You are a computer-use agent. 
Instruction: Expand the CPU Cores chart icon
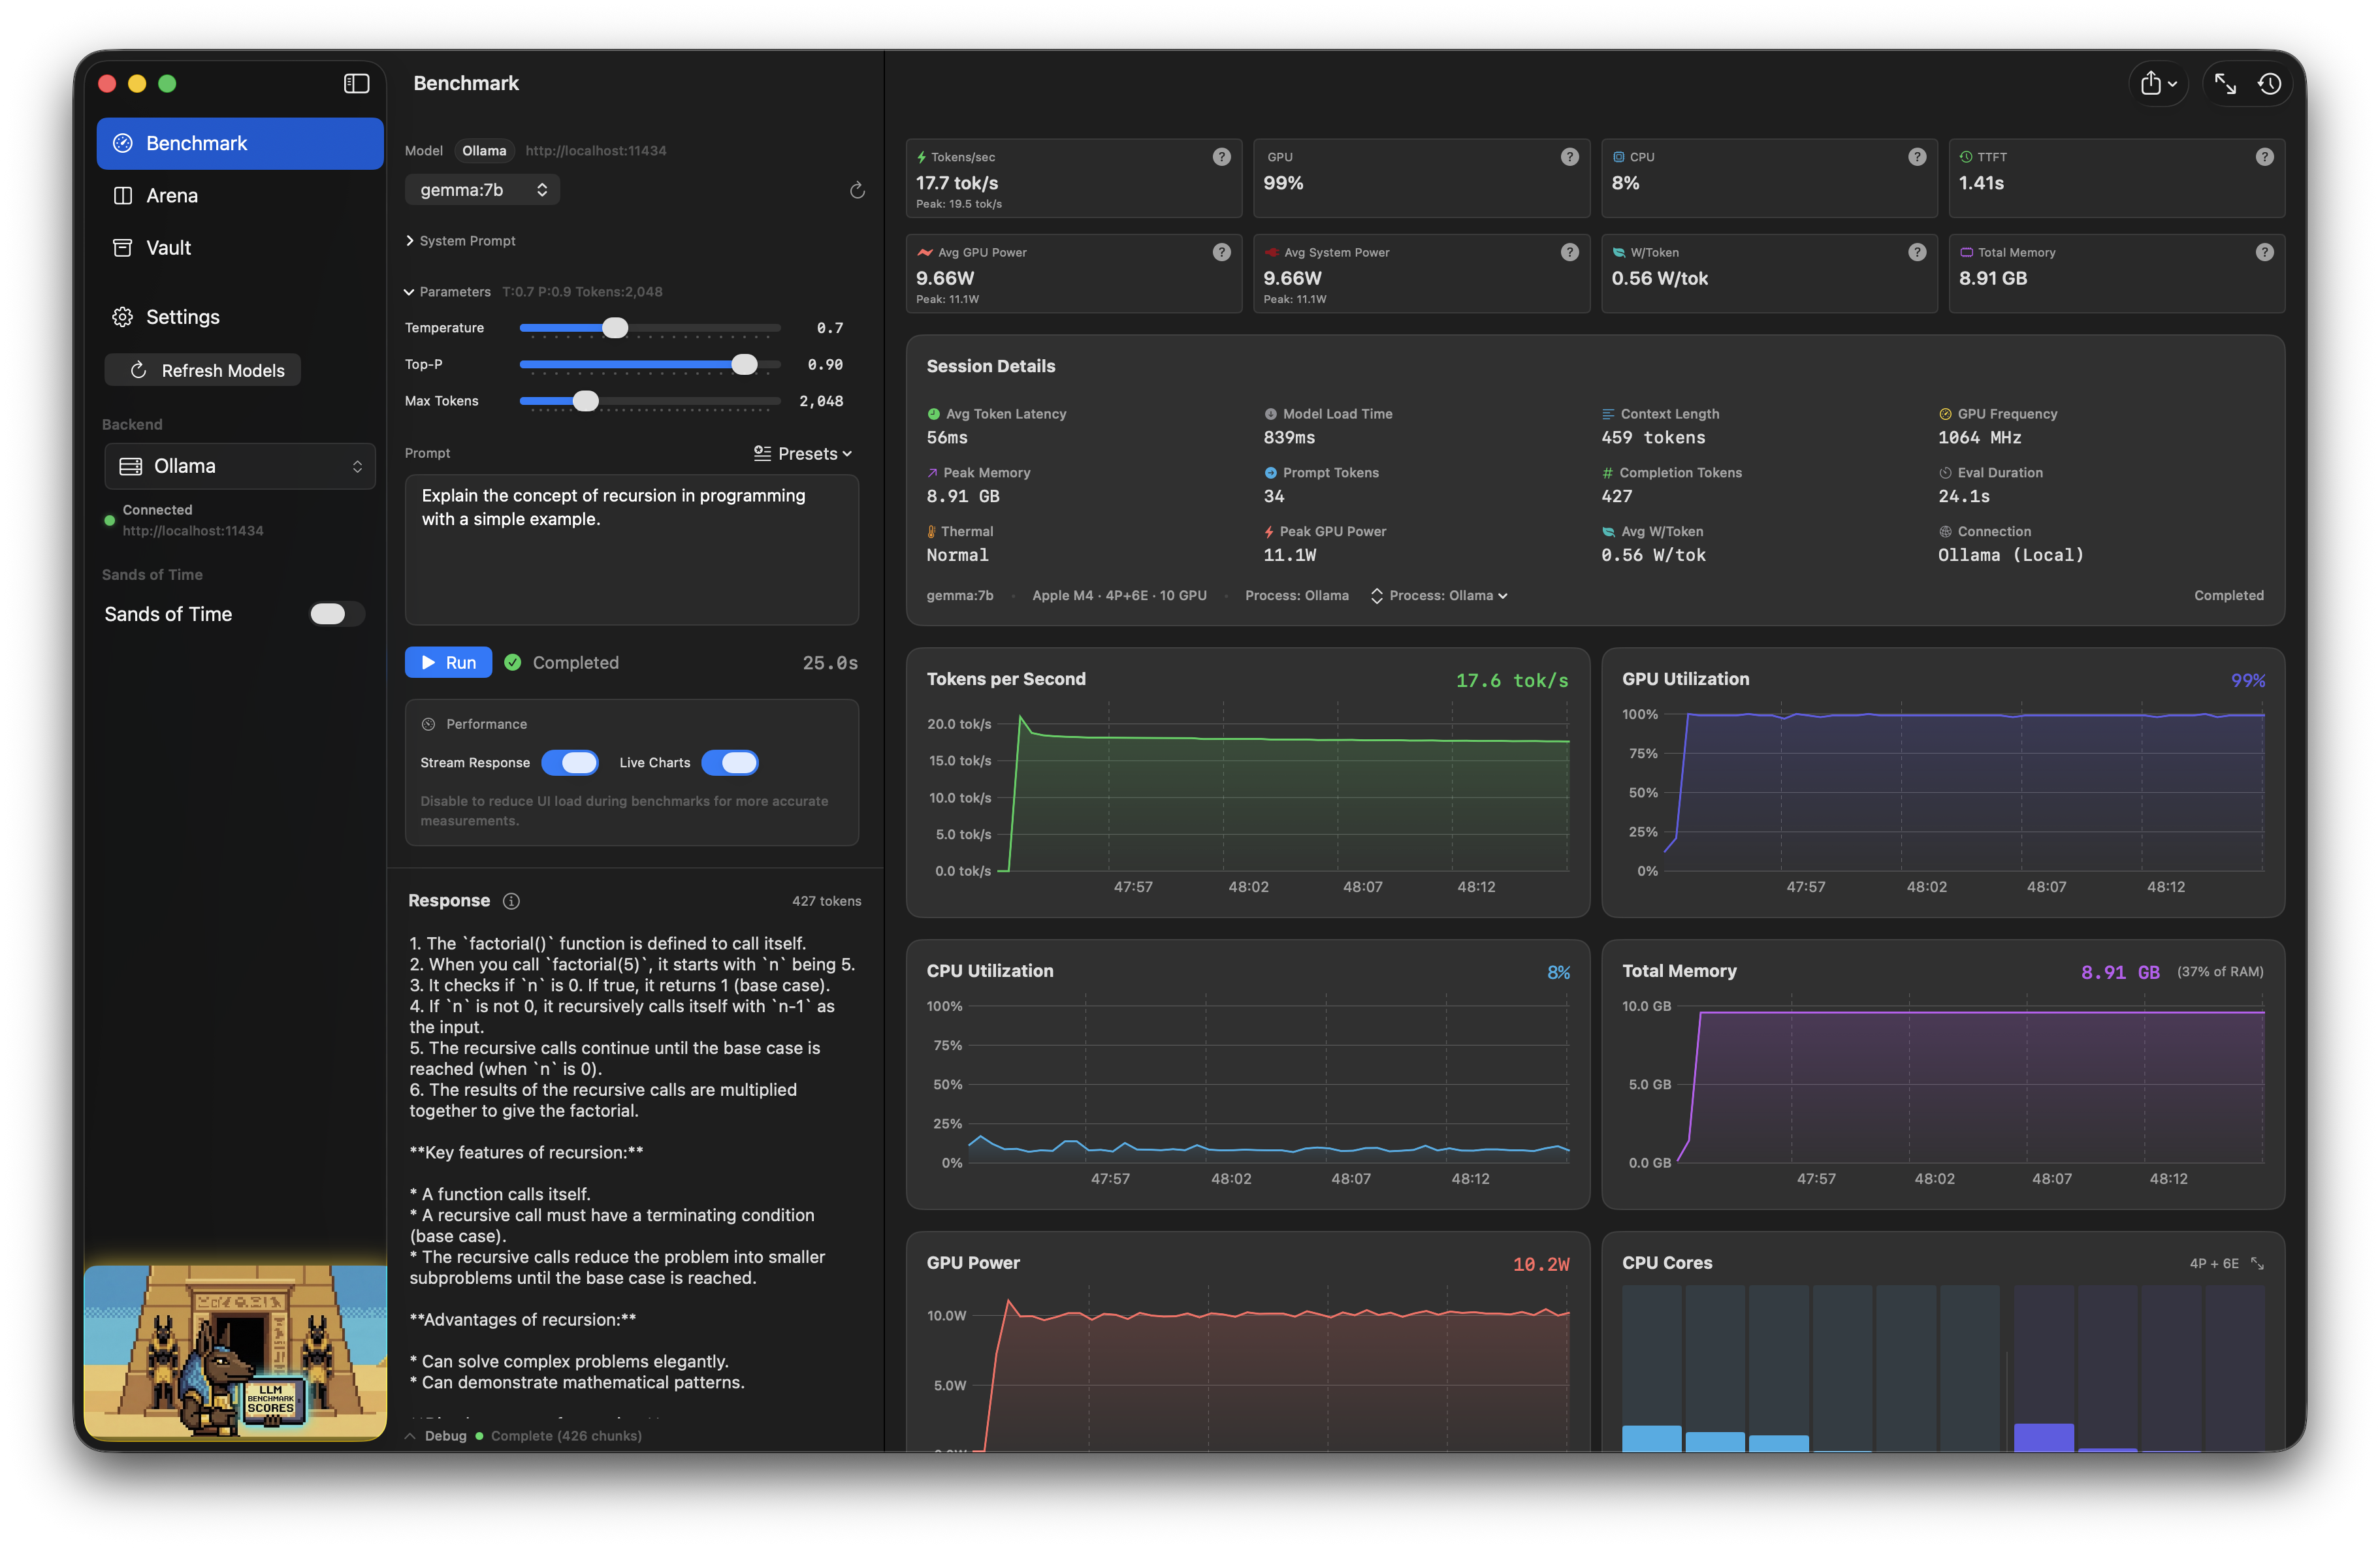tap(2257, 1263)
